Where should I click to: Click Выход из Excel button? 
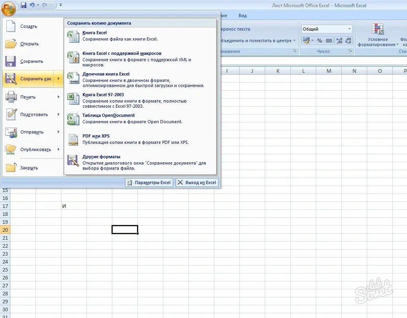point(197,182)
